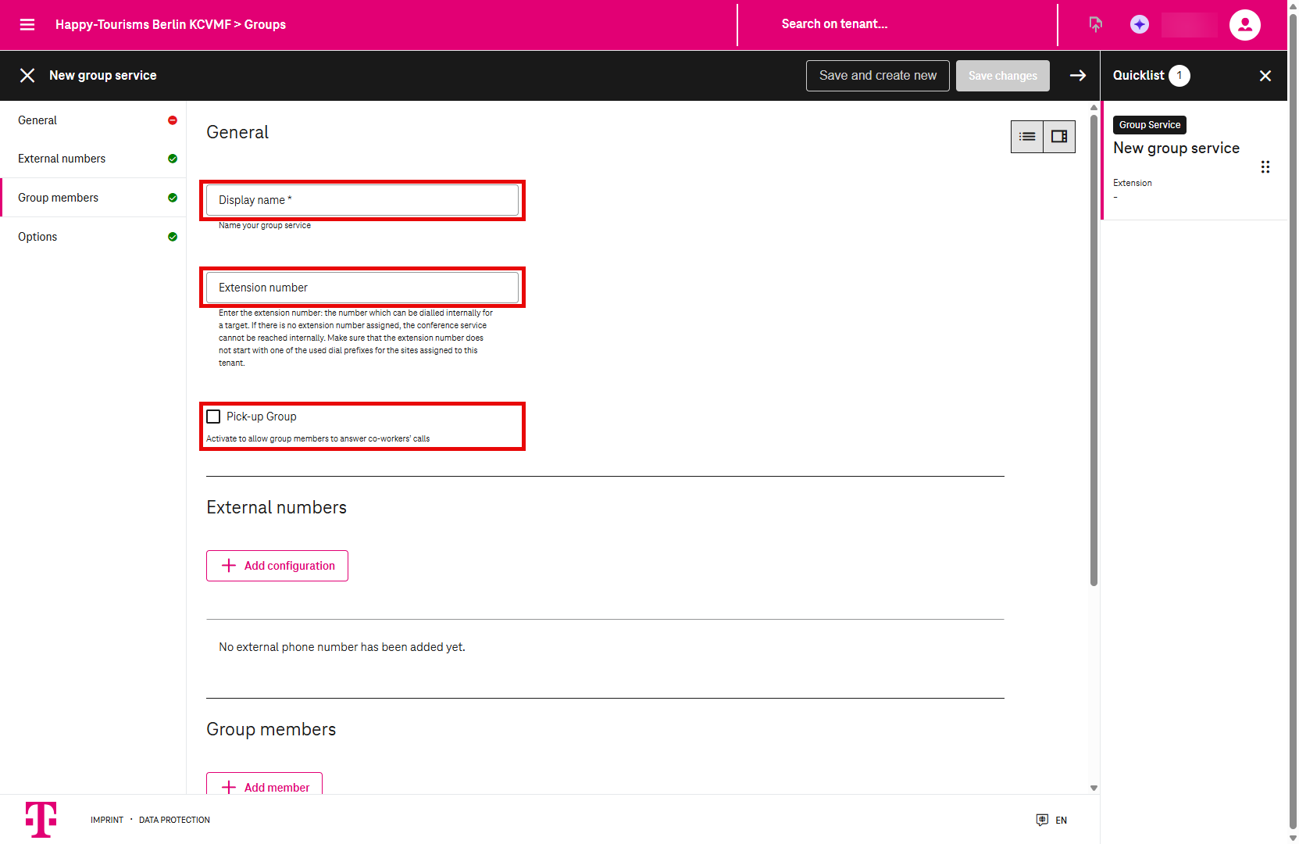The width and height of the screenshot is (1299, 844).
Task: Open drag handle dots on quicklist item
Action: [x=1265, y=167]
